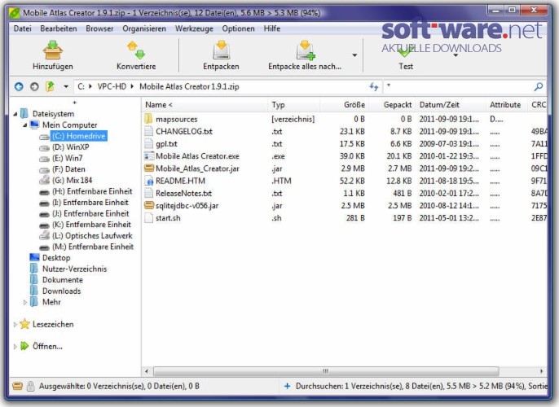
Task: Click the README.HTM file icon
Action: tap(148, 181)
